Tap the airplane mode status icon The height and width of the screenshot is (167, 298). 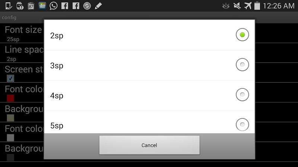(248, 6)
